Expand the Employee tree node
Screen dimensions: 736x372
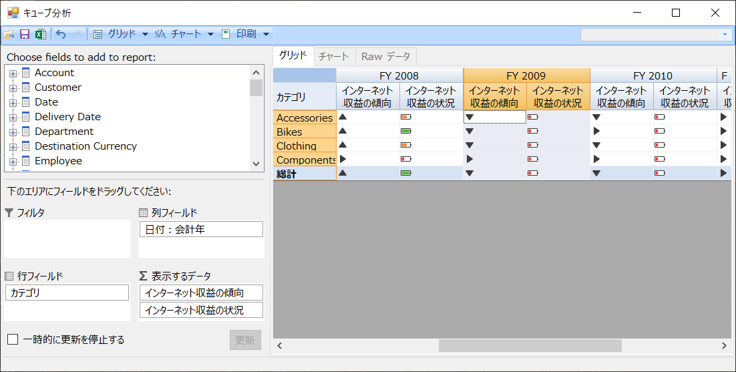(13, 162)
